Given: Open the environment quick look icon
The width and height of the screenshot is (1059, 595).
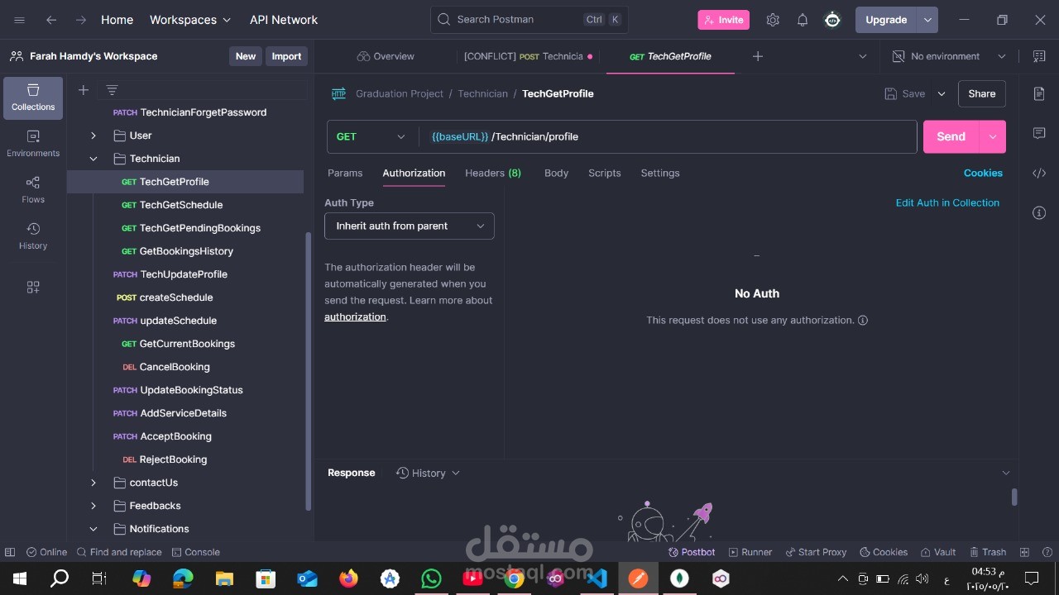Looking at the screenshot, I should tap(1039, 56).
